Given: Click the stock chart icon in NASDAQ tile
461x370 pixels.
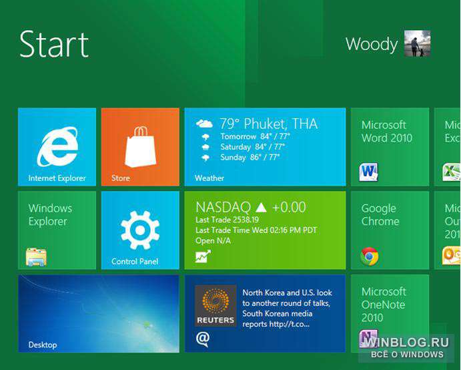Looking at the screenshot, I should pos(203,256).
